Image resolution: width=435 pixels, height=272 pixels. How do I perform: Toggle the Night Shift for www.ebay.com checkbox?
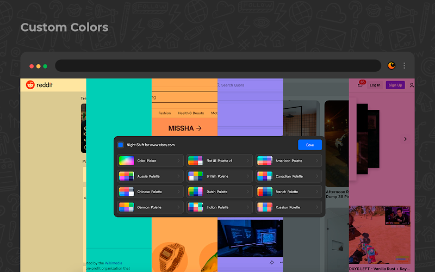click(x=121, y=145)
